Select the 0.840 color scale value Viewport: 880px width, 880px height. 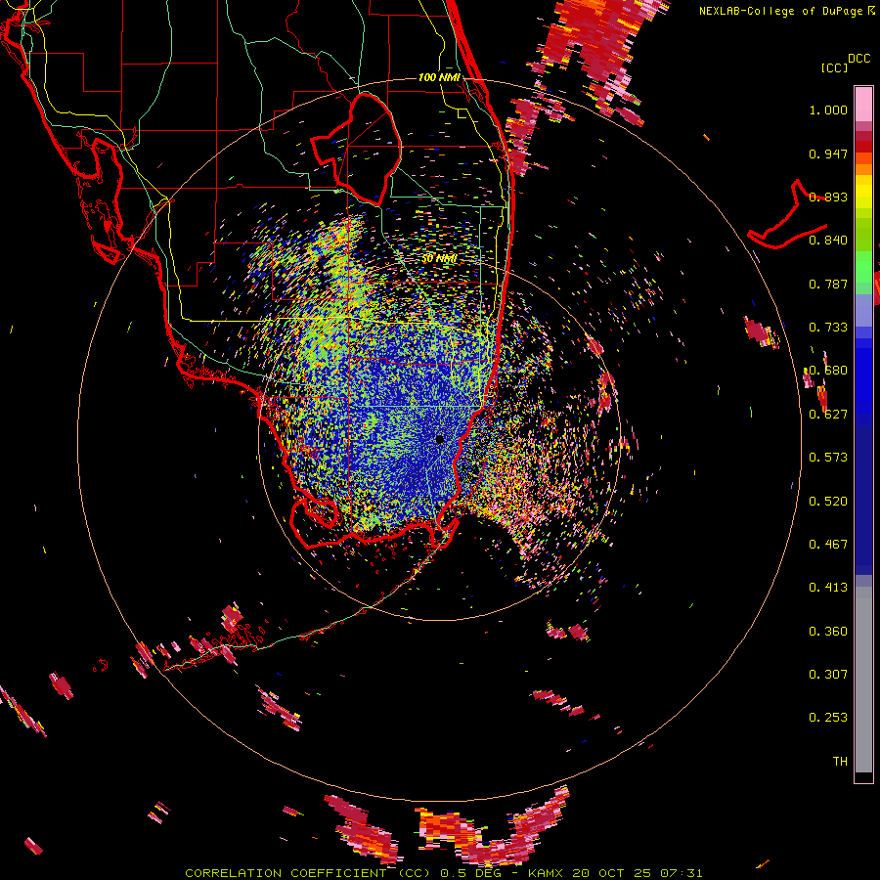click(828, 241)
